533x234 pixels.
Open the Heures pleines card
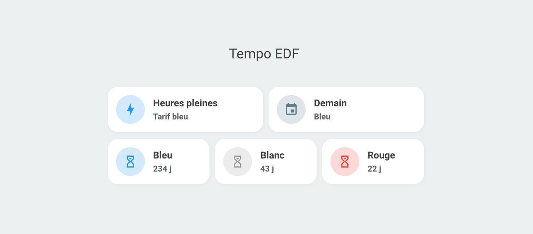tap(185, 109)
